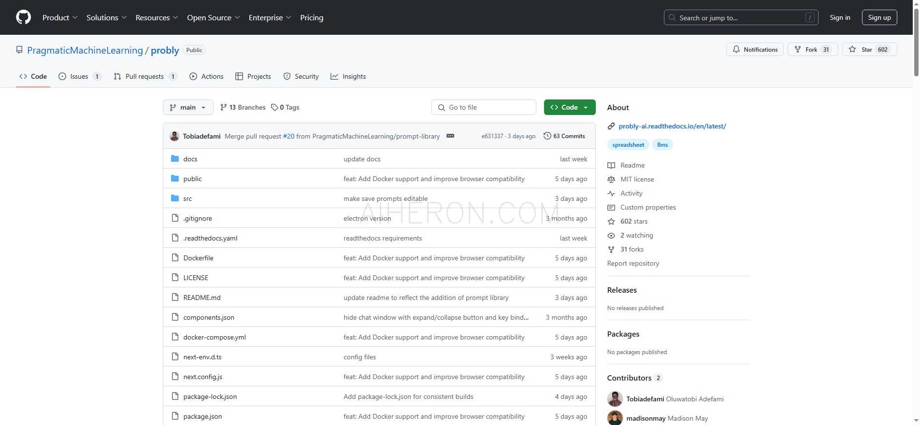The height and width of the screenshot is (425, 920).
Task: Open the Enterprise dropdown
Action: pyautogui.click(x=270, y=17)
